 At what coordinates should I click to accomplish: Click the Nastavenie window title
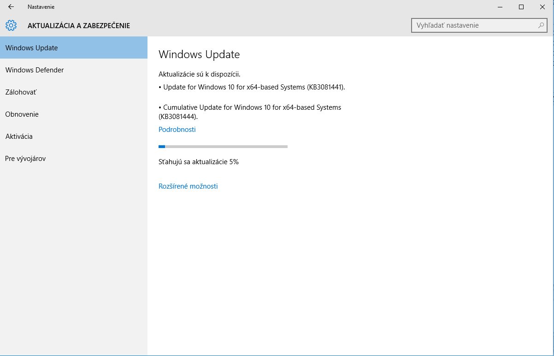41,7
